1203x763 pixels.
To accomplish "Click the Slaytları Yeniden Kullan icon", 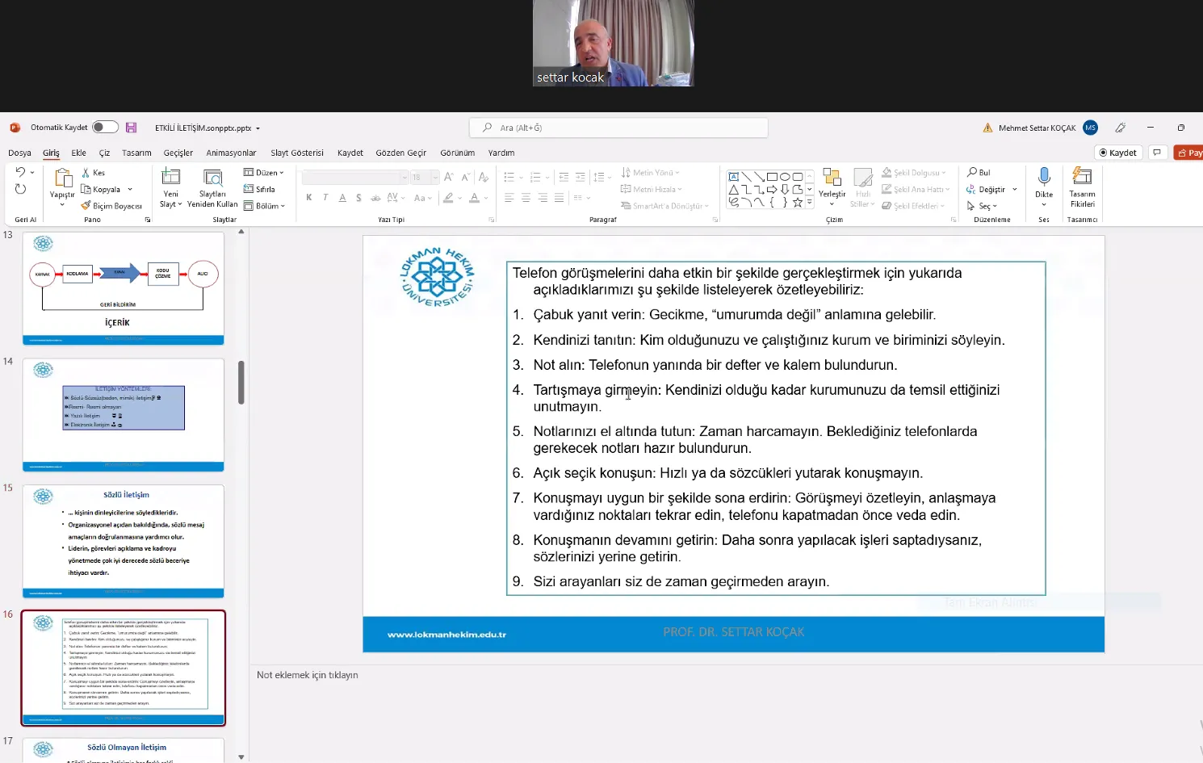I will (x=212, y=178).
